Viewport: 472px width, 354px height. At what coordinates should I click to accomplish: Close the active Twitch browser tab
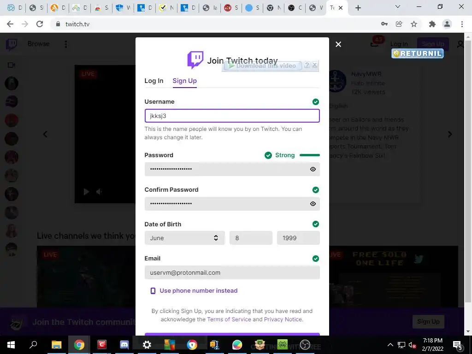[341, 8]
